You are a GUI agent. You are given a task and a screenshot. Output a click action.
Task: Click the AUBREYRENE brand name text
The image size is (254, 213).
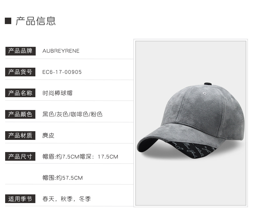click(x=61, y=51)
